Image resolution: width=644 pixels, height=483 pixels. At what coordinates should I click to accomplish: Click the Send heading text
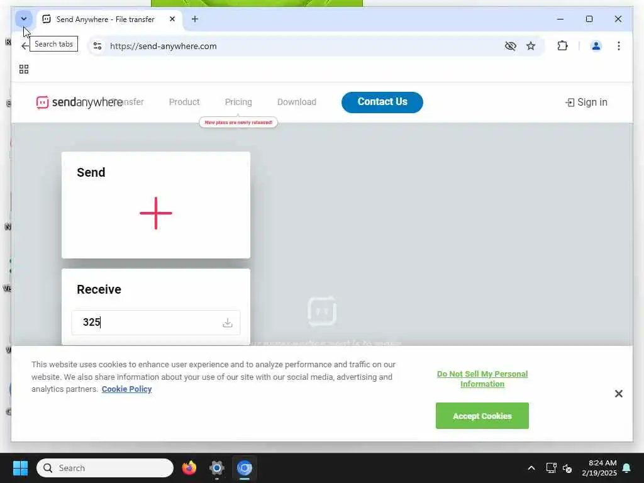click(91, 172)
